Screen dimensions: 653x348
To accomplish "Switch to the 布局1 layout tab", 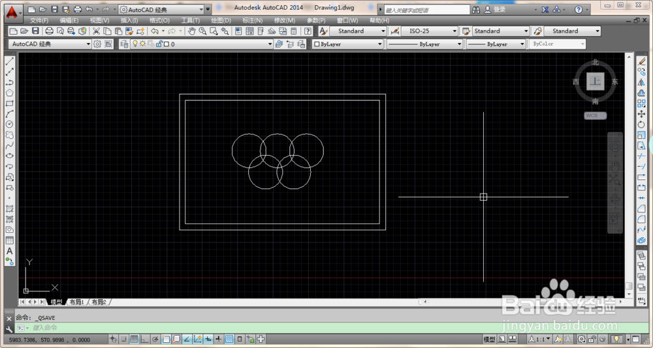I will [x=77, y=302].
